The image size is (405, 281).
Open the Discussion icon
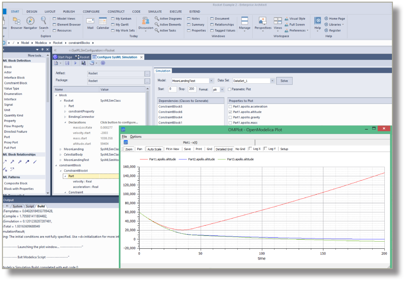146,22
